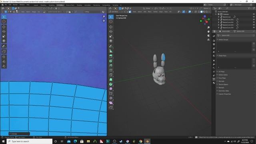Select the Loop Cut tool

[111, 70]
